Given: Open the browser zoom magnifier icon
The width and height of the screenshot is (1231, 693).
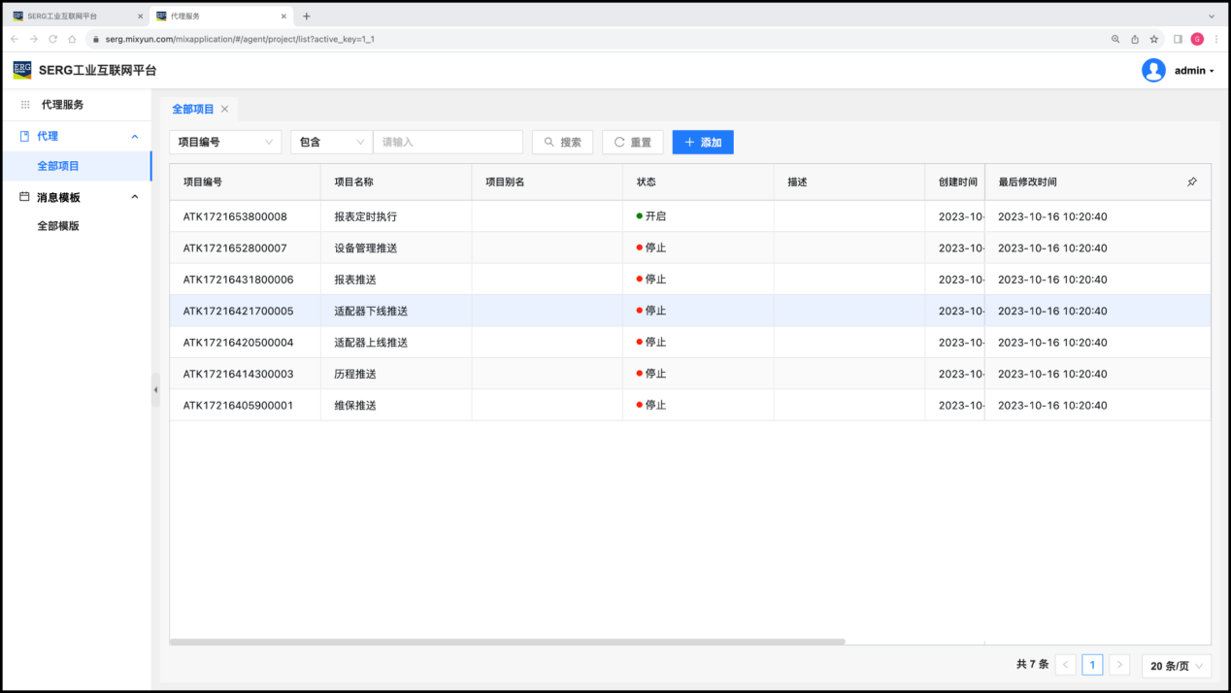Looking at the screenshot, I should (x=1115, y=39).
